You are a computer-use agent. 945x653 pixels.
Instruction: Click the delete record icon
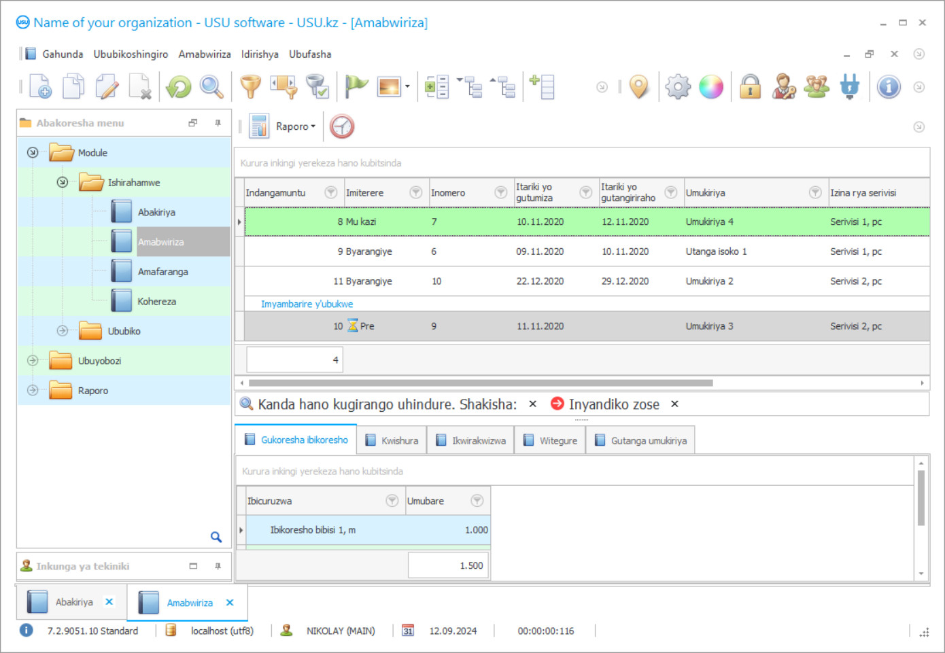140,87
